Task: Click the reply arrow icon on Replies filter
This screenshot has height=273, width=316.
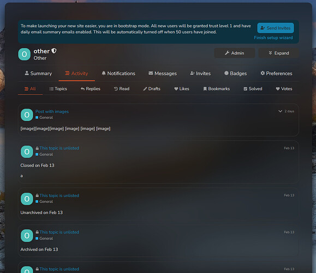Action: pos(82,88)
